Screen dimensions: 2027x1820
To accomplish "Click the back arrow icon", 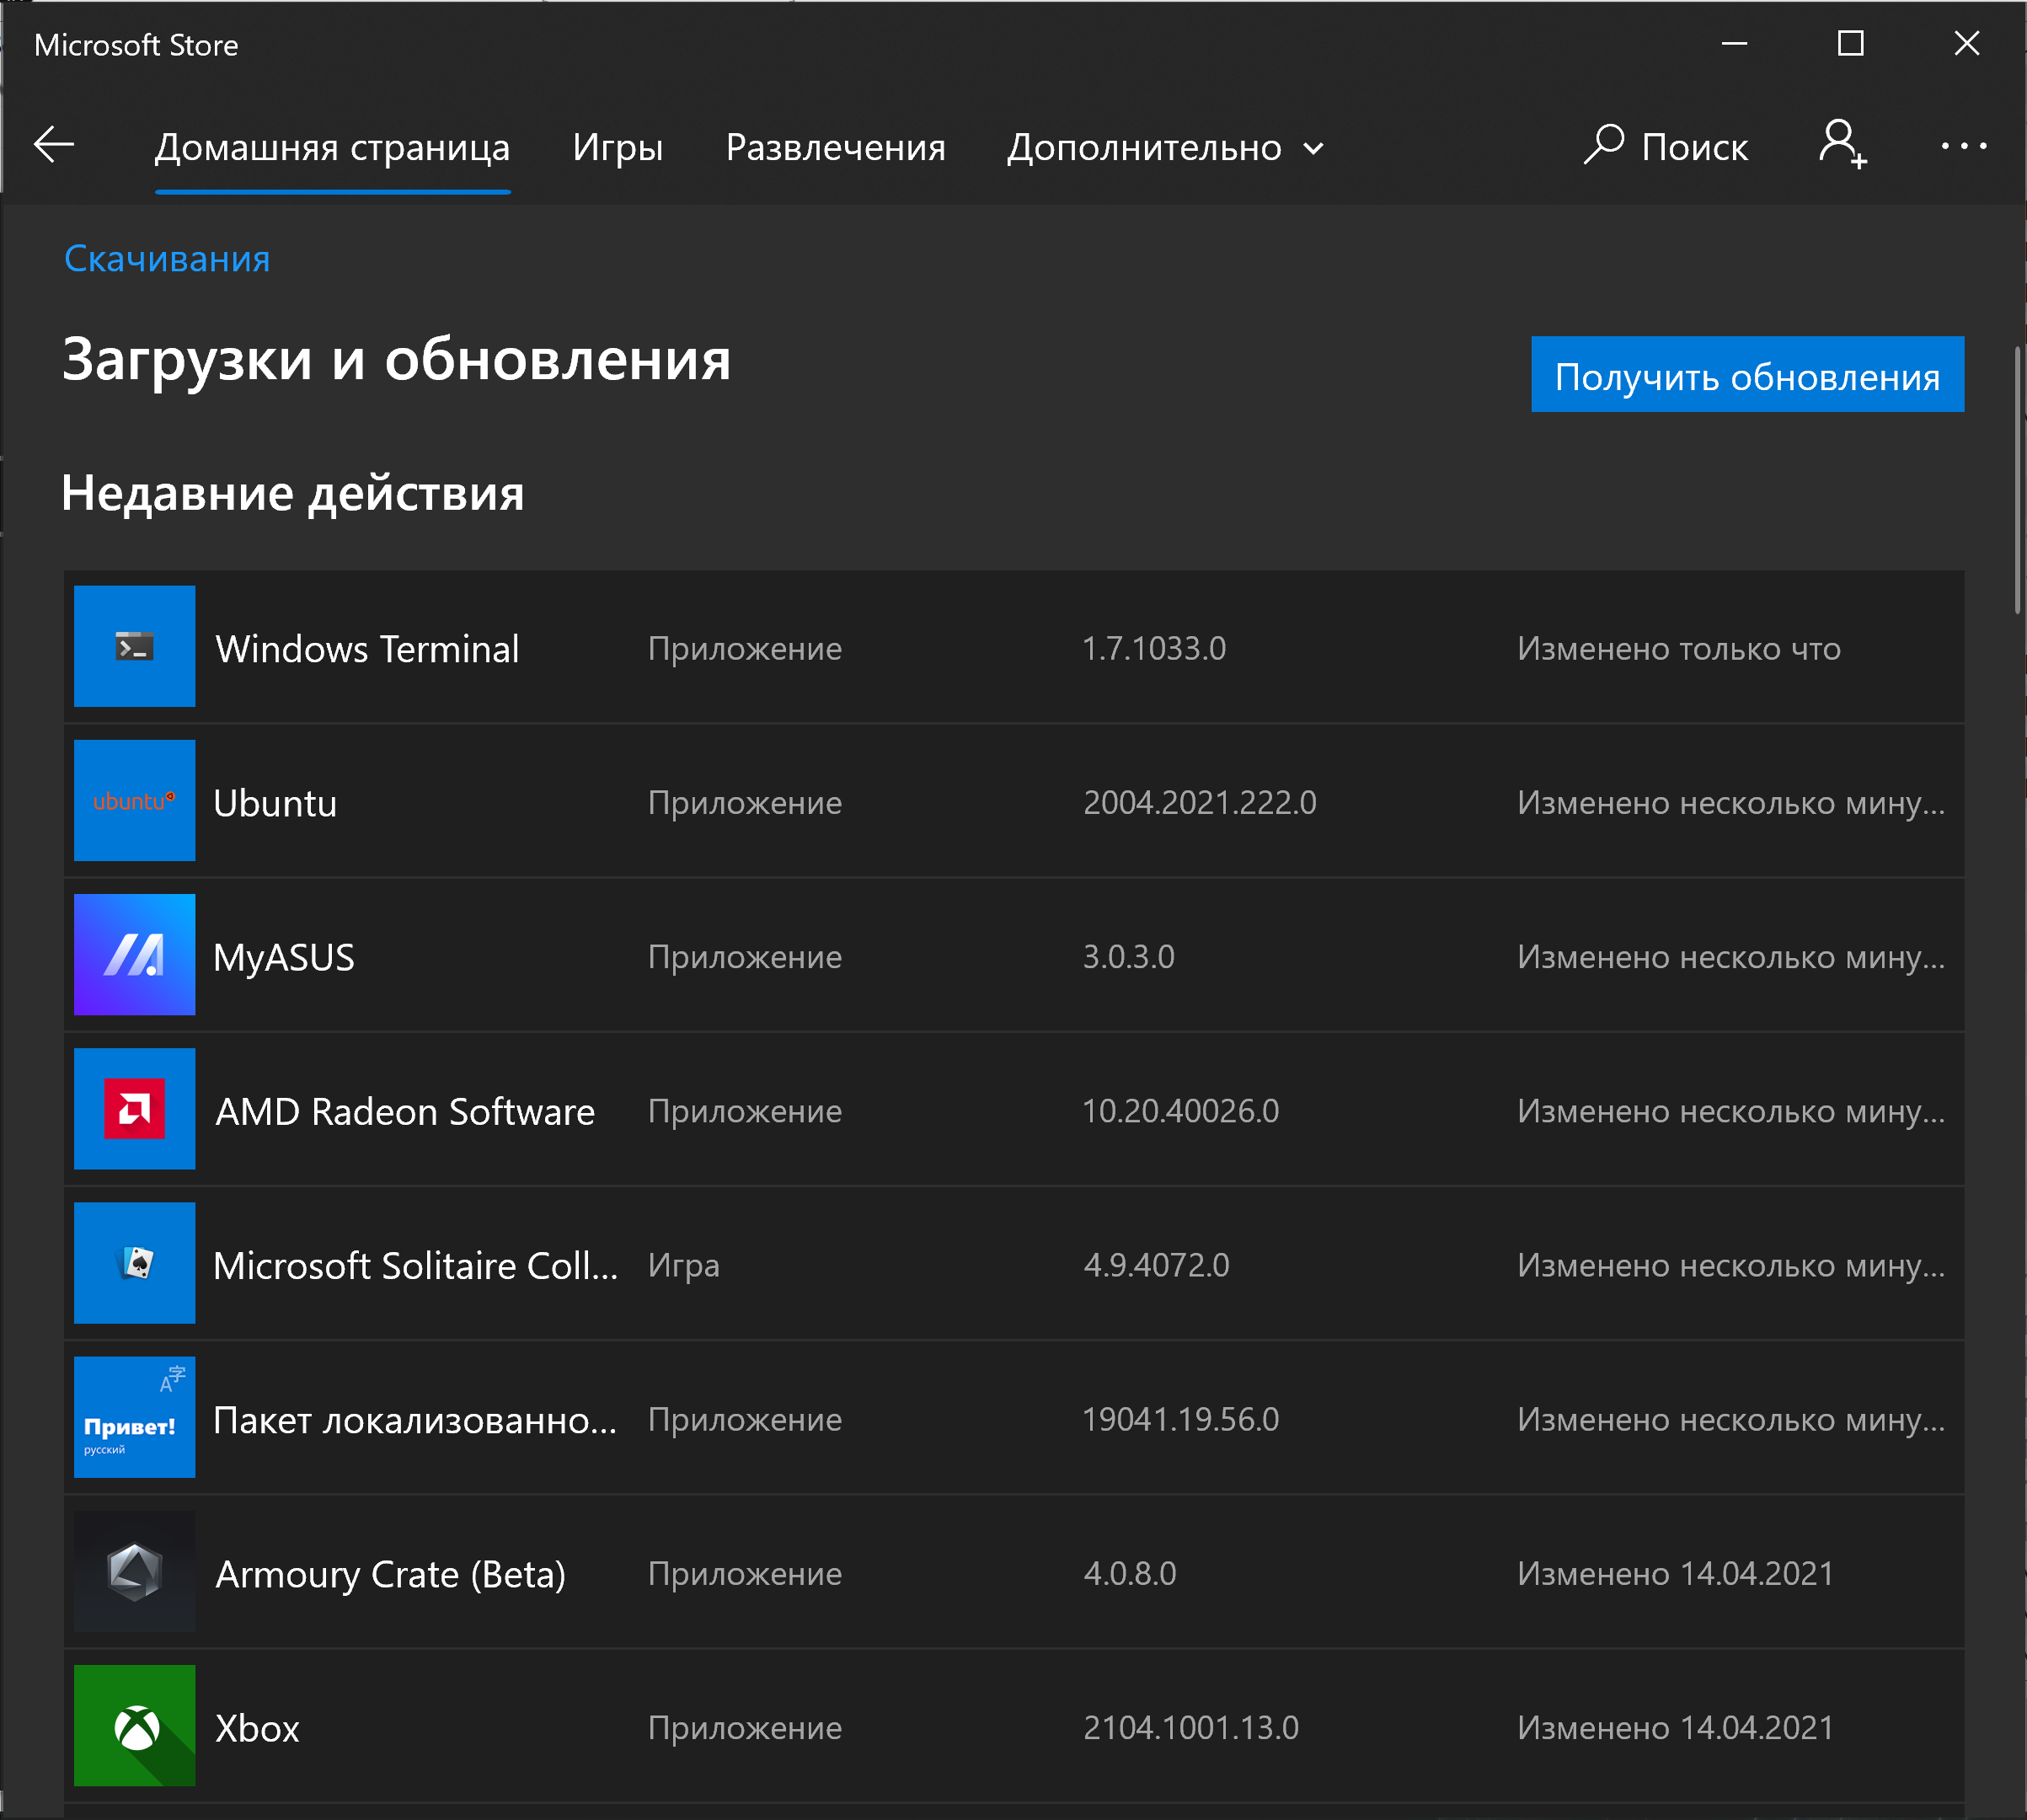I will [54, 145].
